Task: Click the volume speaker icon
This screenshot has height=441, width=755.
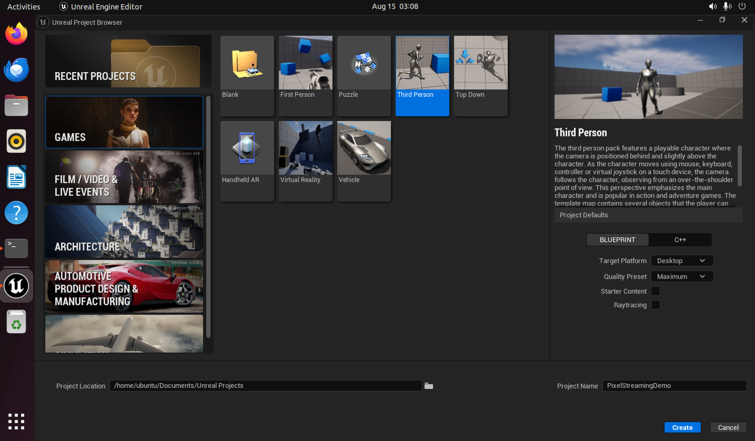Action: [x=712, y=6]
